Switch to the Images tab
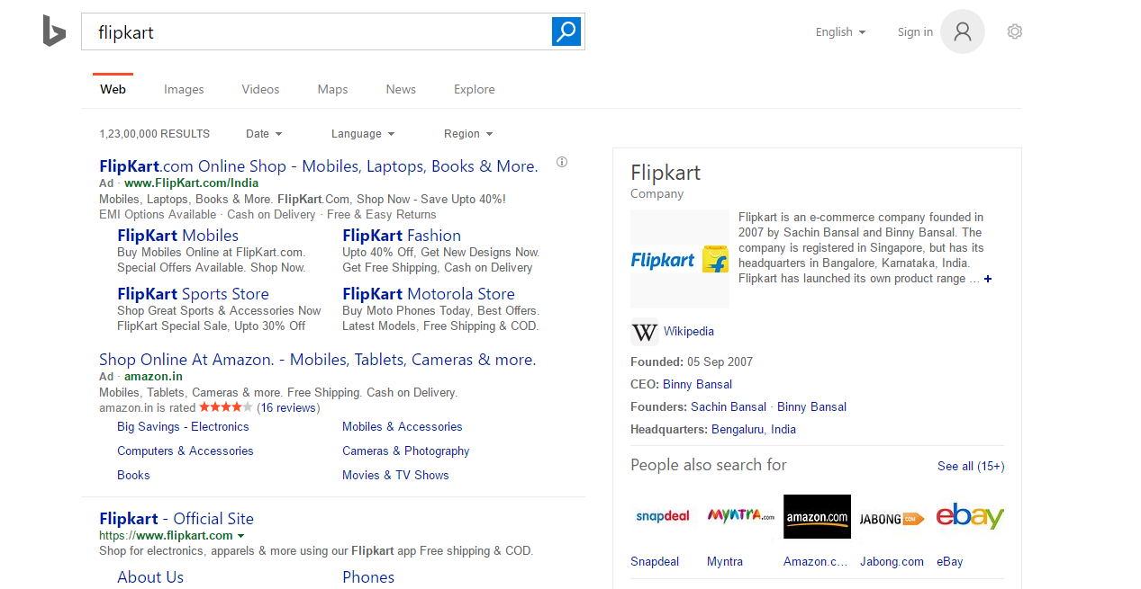 [184, 89]
